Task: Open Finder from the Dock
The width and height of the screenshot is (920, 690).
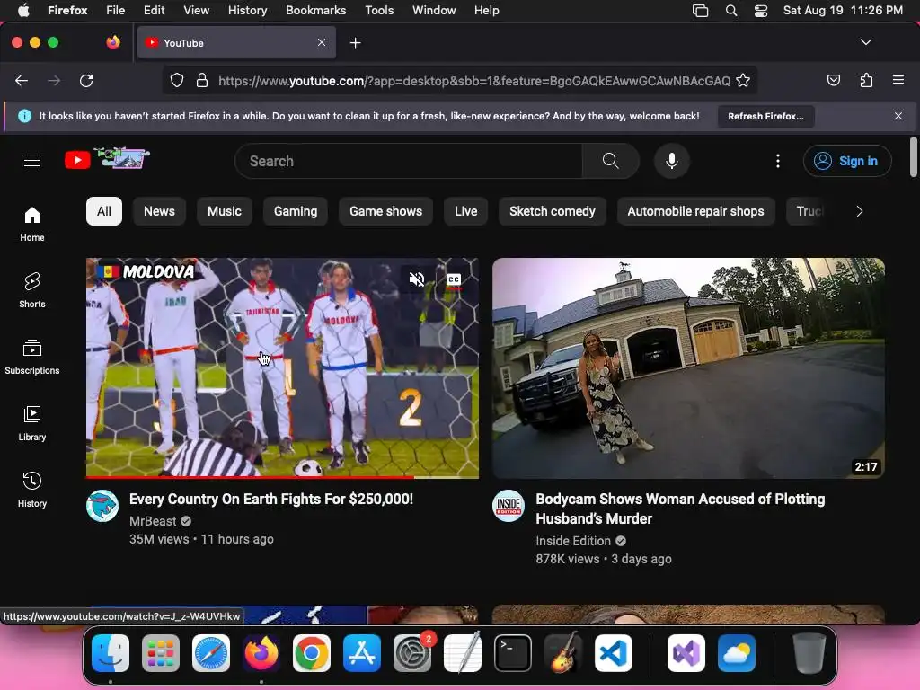Action: 111,653
